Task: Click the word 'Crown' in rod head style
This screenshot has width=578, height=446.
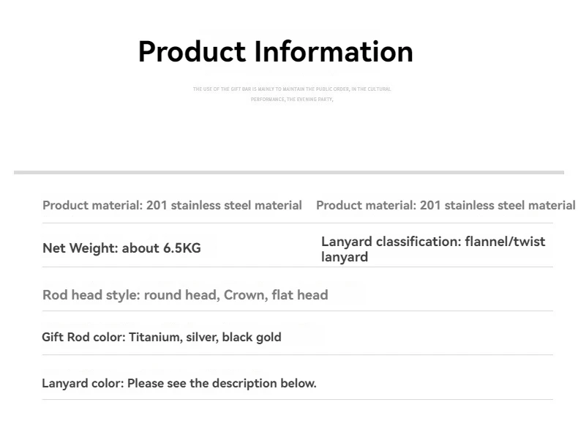Action: click(244, 295)
